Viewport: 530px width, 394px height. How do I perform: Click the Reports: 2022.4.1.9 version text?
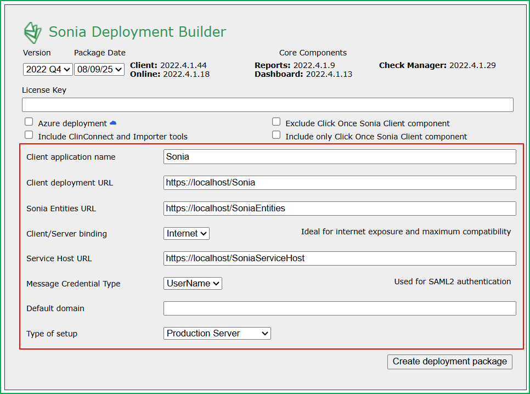click(295, 65)
